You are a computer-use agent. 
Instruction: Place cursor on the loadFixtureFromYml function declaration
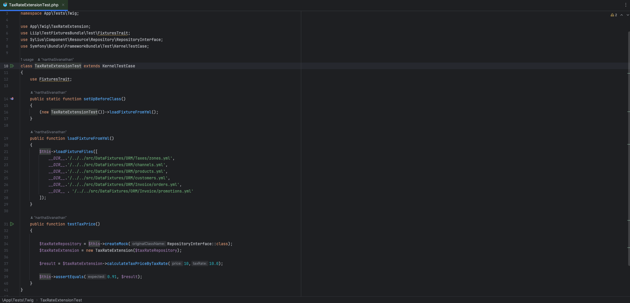88,139
